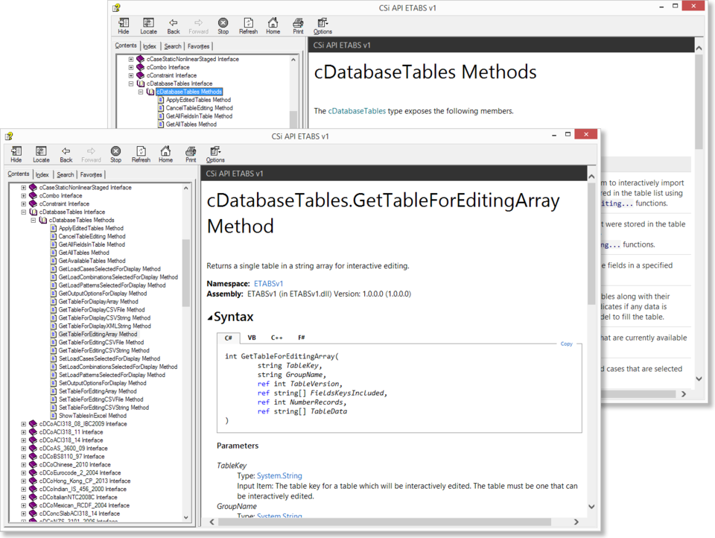
Task: Click Stop icon in back window toolbar
Action: 223,26
